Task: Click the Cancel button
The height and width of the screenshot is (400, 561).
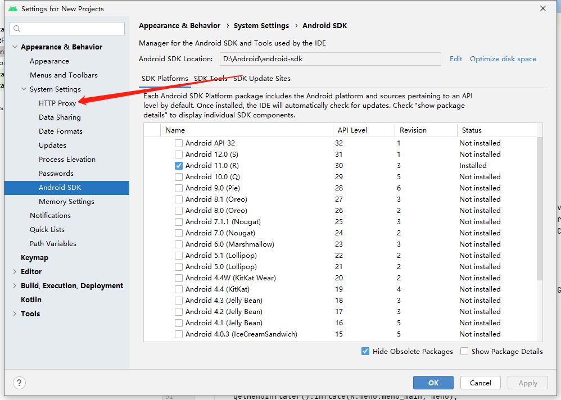Action: tap(480, 383)
